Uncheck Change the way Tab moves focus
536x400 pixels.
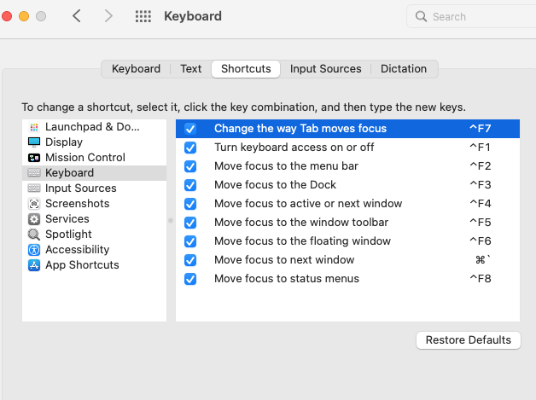click(190, 129)
